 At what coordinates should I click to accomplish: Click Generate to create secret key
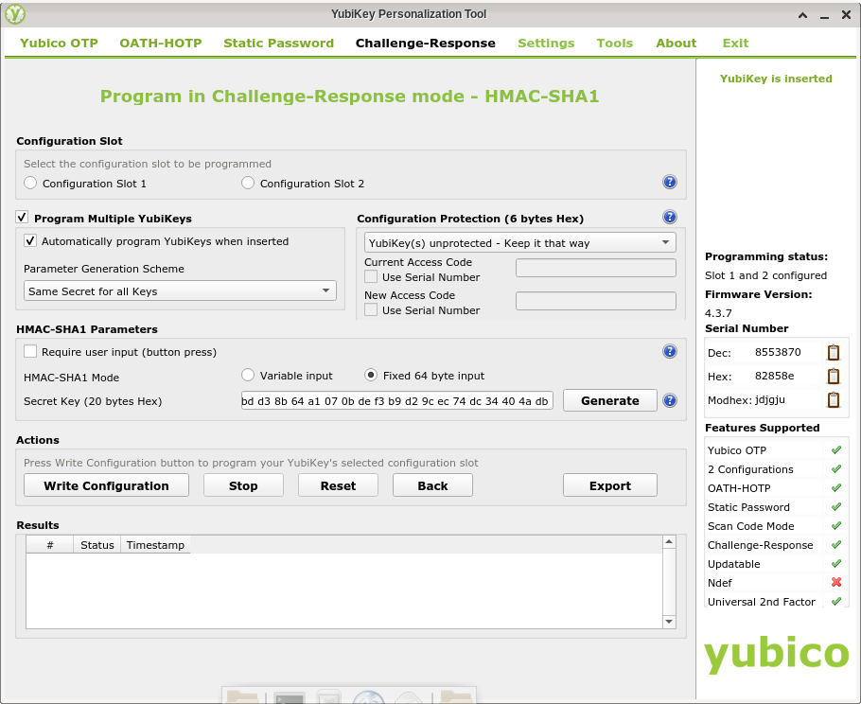[x=609, y=400]
